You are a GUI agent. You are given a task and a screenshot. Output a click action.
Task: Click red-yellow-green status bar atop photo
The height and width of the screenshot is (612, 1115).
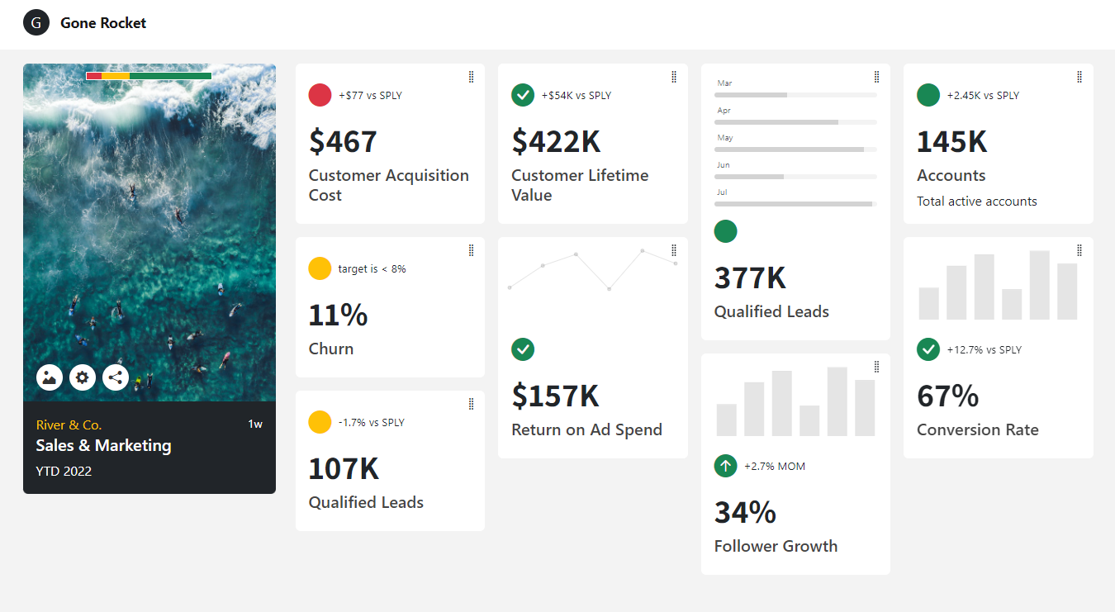point(149,76)
